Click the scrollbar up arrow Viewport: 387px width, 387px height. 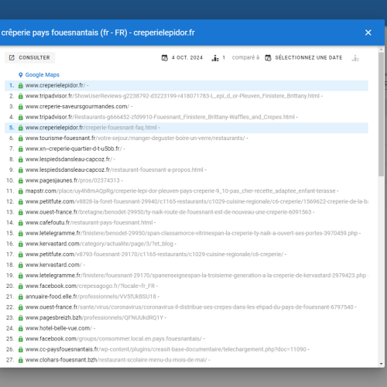pyautogui.click(x=382, y=50)
